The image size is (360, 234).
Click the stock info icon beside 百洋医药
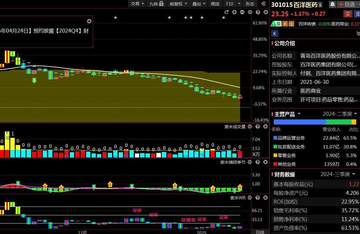320,5
